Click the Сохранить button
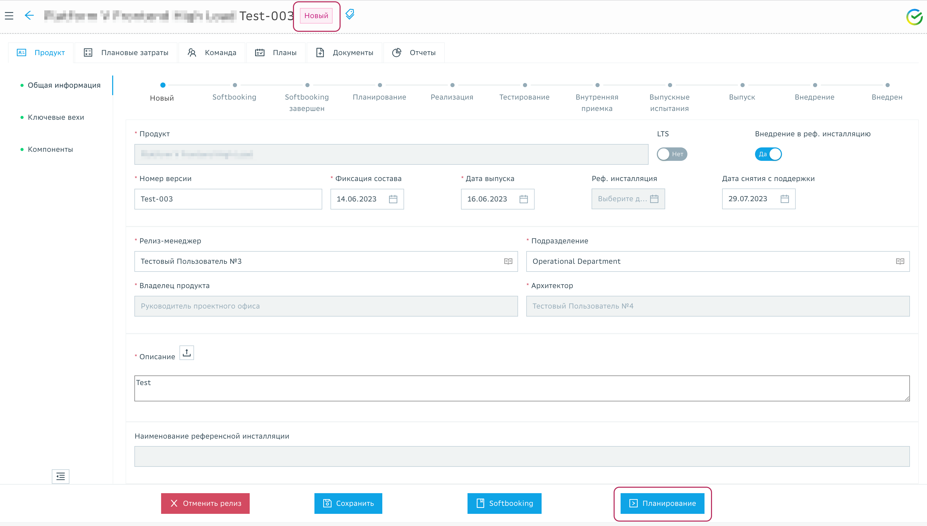 348,503
